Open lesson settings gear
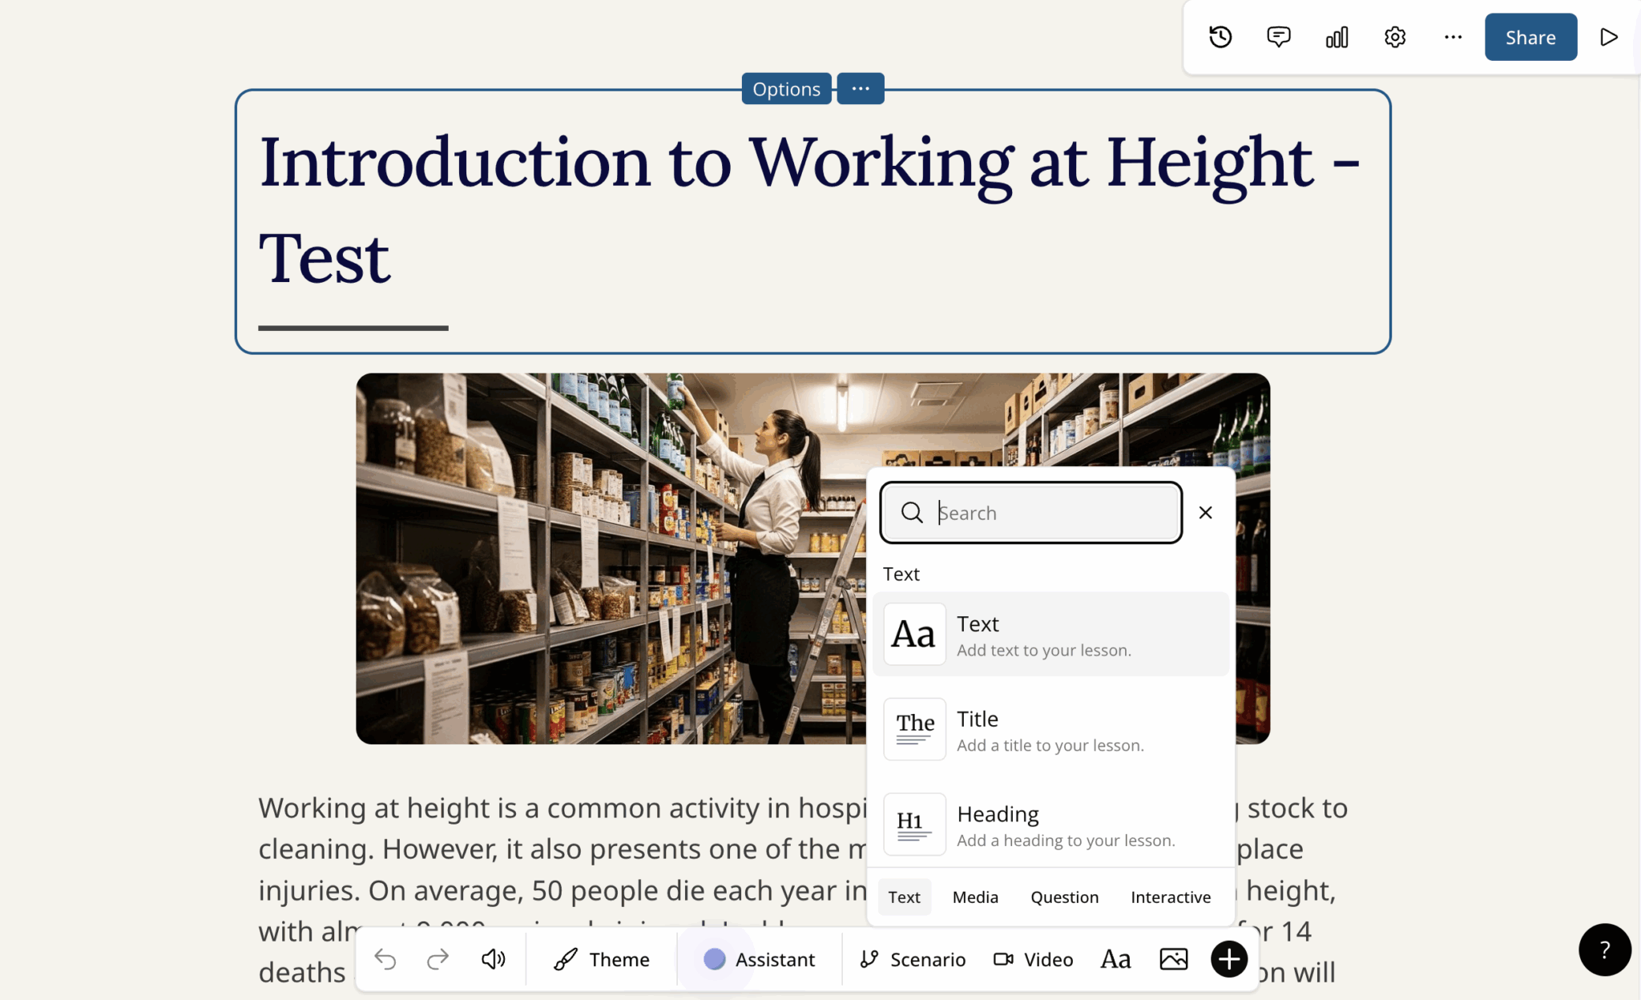This screenshot has height=1000, width=1641. pos(1394,36)
